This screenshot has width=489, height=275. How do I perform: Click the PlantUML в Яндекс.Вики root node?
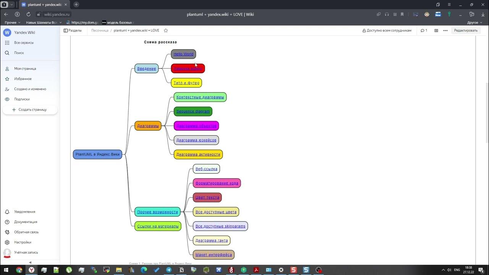click(x=97, y=154)
